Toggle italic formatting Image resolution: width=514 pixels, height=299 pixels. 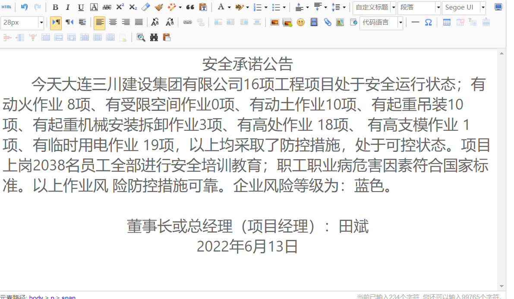(x=67, y=7)
